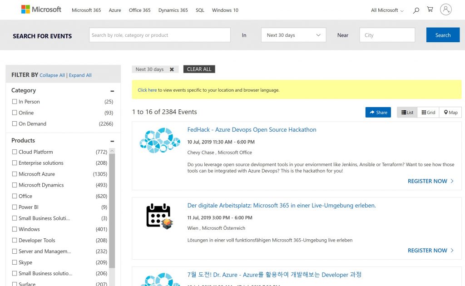
Task: Click Register Now for FedHack event
Action: coord(430,181)
